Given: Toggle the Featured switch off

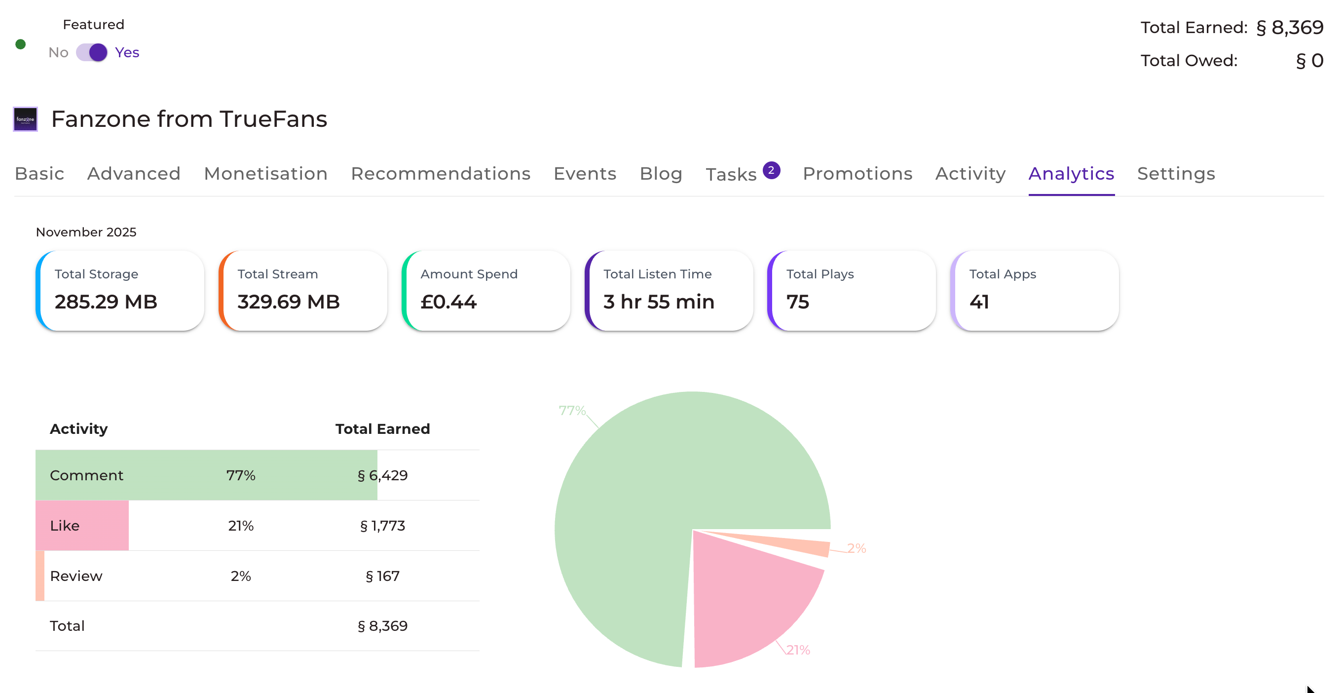Looking at the screenshot, I should click(x=92, y=53).
